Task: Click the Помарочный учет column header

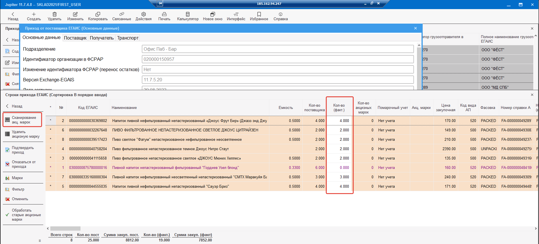Action: [x=393, y=107]
